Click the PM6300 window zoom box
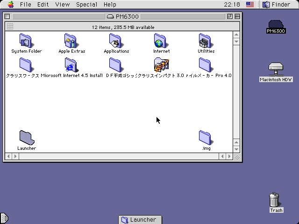The height and width of the screenshot is (224, 299). point(230,17)
